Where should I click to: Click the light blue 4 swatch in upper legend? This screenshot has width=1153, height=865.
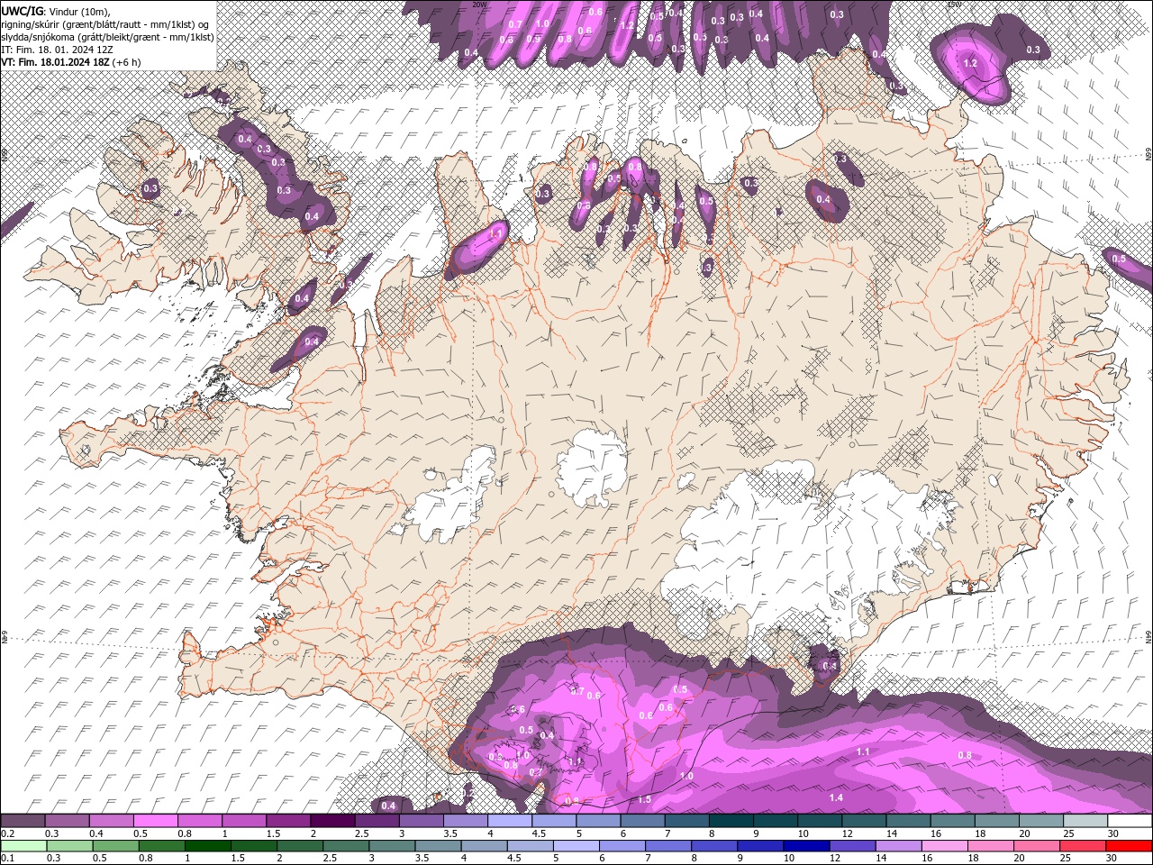510,821
